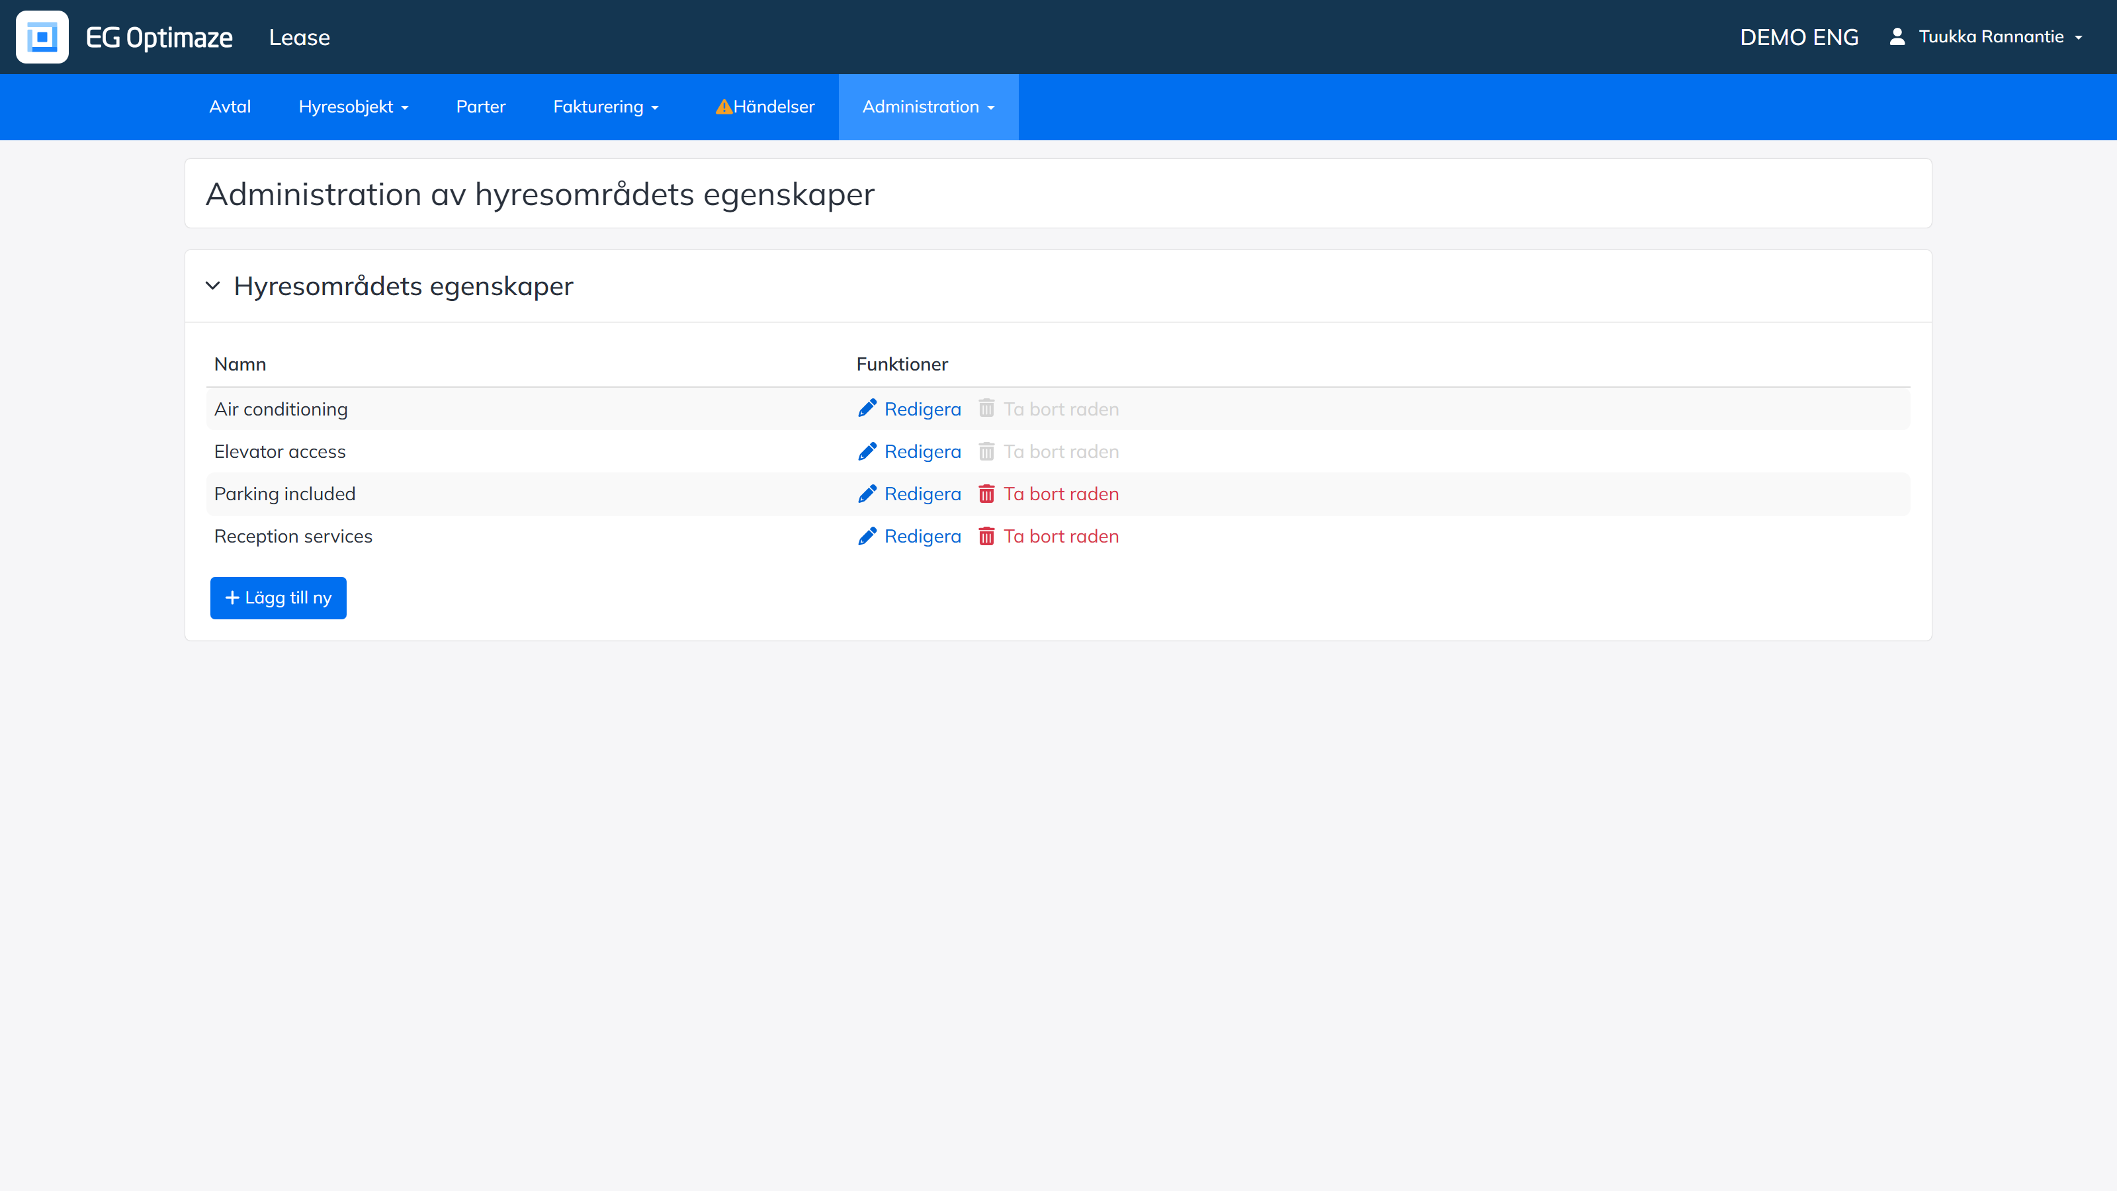The height and width of the screenshot is (1191, 2117).
Task: Click Redigera for Parking included
Action: click(910, 493)
